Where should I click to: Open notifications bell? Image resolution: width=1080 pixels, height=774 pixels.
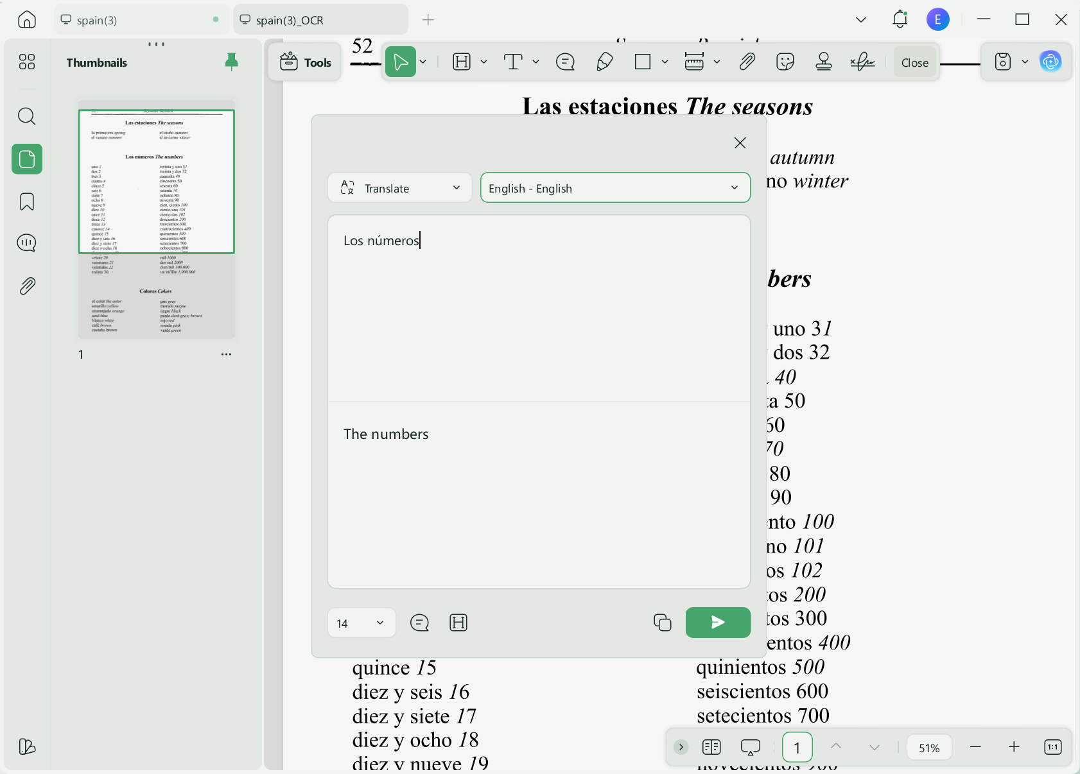900,19
